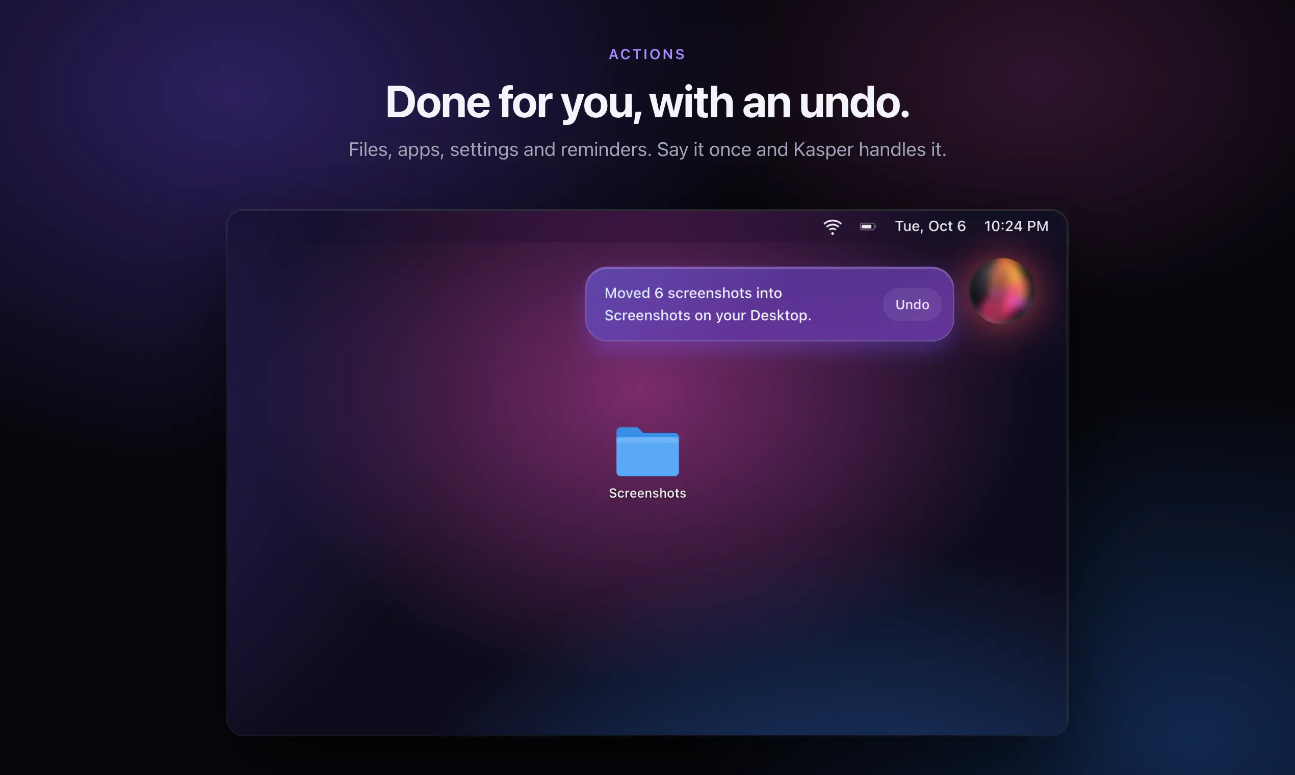The width and height of the screenshot is (1295, 775).
Task: Click the headline Done for you, with an undo.
Action: (x=647, y=103)
